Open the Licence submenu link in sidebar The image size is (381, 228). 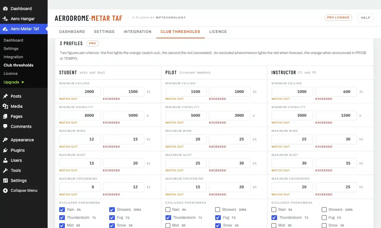(x=10, y=73)
